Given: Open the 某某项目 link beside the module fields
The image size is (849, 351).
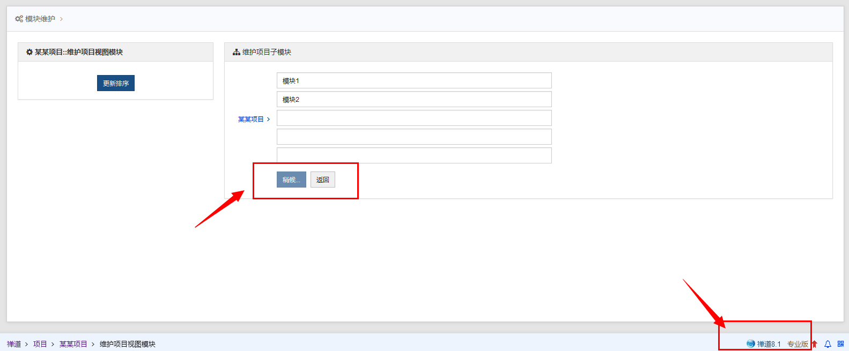Looking at the screenshot, I should pos(250,120).
